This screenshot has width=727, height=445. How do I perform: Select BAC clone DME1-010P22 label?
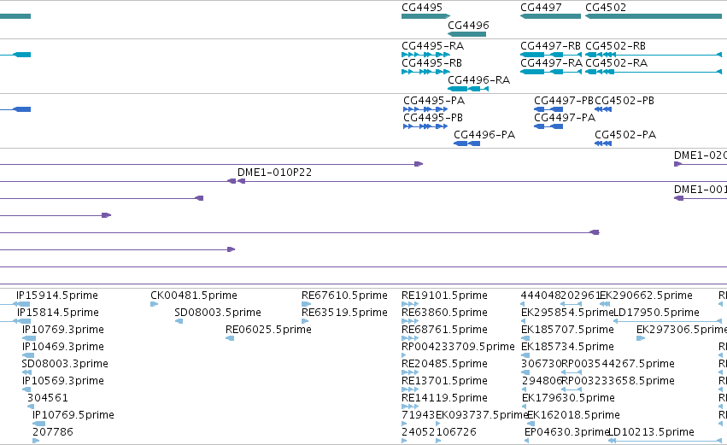[x=274, y=173]
